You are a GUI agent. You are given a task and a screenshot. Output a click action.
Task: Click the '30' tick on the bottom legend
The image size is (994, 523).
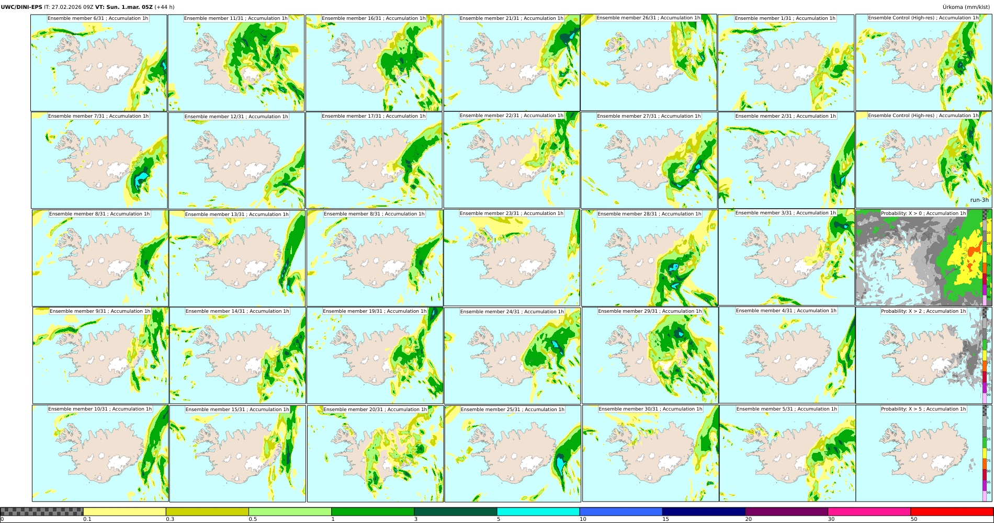pyautogui.click(x=831, y=519)
